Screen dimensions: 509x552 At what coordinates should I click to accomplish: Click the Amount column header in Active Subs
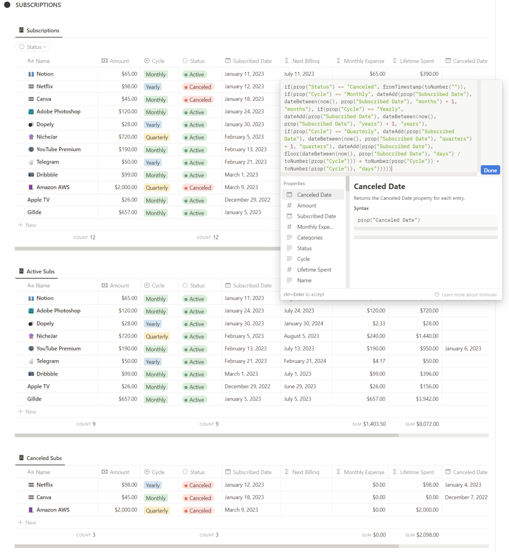119,286
